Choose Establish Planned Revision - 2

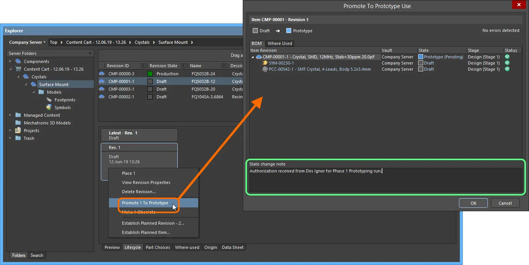tap(154, 223)
